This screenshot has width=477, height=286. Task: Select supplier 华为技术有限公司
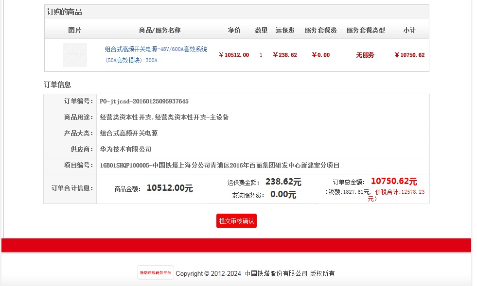pyautogui.click(x=125, y=149)
